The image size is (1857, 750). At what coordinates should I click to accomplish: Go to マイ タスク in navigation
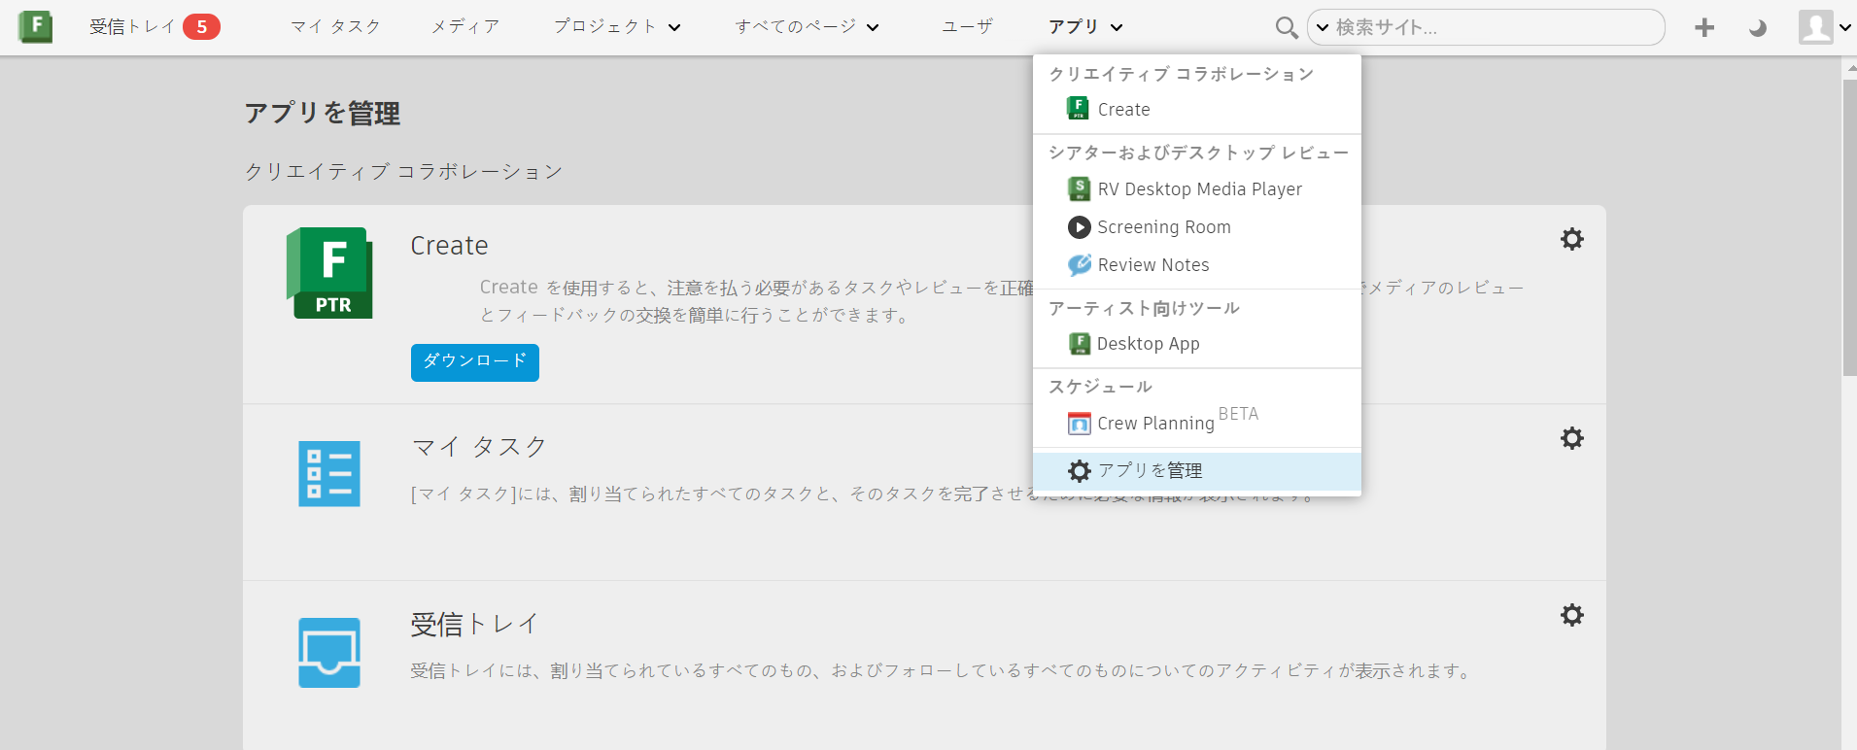coord(335,27)
